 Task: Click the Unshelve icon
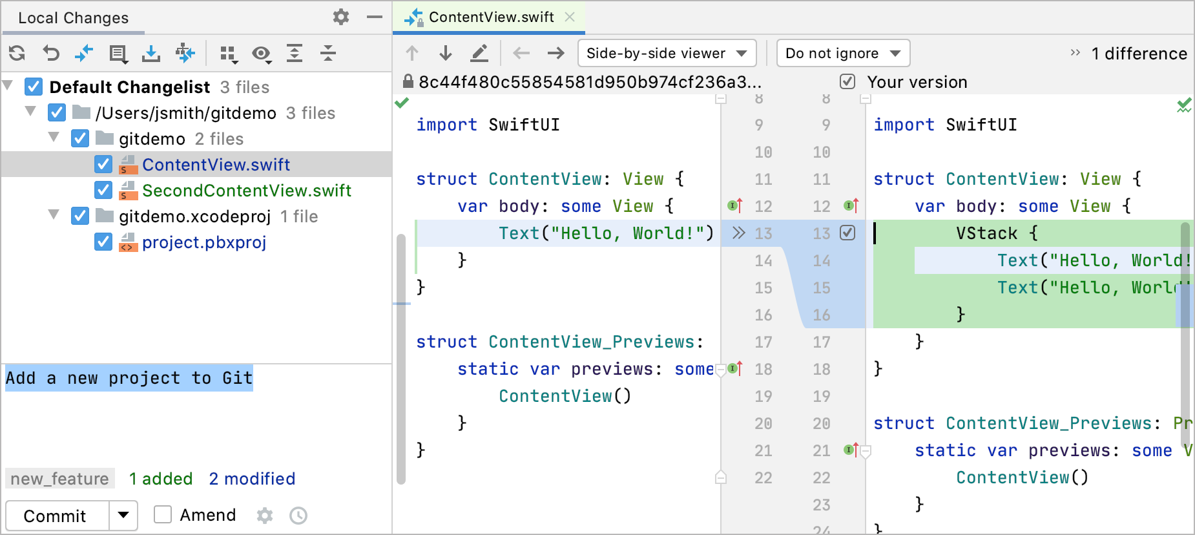pyautogui.click(x=185, y=53)
